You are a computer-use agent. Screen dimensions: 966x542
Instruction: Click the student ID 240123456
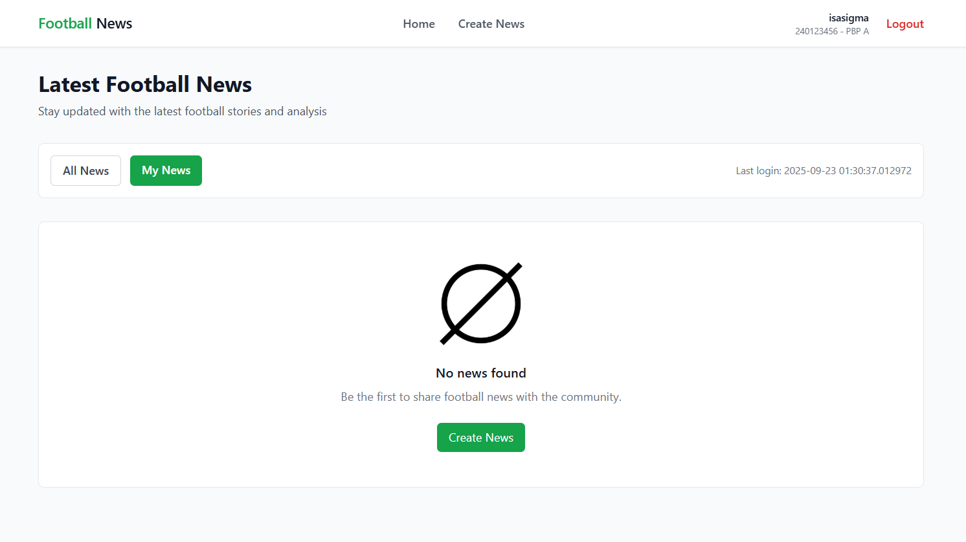pyautogui.click(x=816, y=31)
